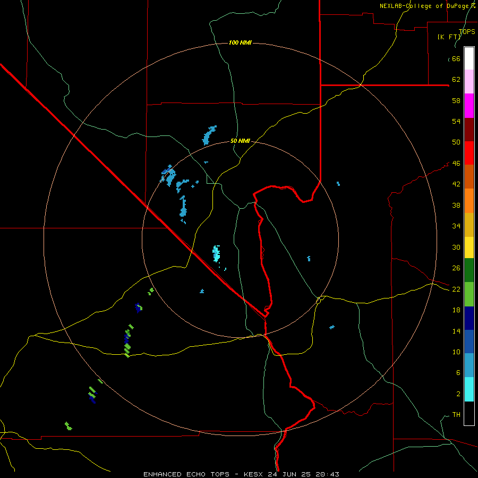Select the gold legend band
The width and height of the screenshot is (478, 478).
coord(469,225)
